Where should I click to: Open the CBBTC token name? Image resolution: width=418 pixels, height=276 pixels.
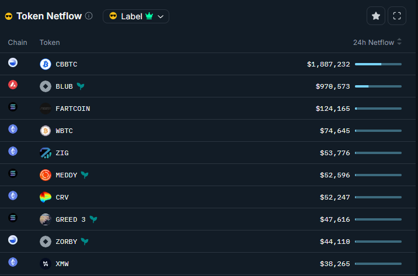(x=67, y=64)
